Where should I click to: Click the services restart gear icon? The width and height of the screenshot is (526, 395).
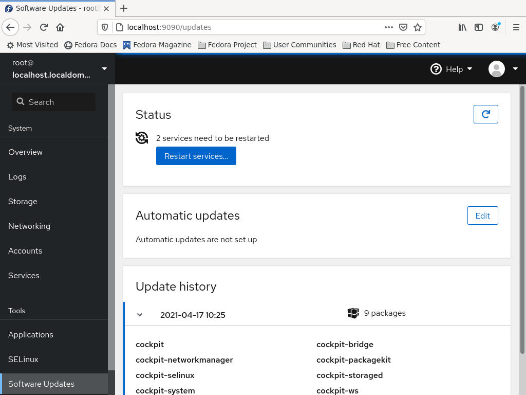pyautogui.click(x=142, y=138)
